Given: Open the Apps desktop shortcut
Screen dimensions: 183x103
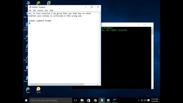Looking at the screenshot, I should (x=28, y=90).
